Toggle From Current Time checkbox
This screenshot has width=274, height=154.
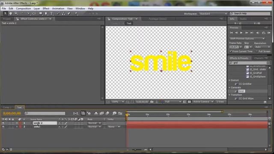[231, 51]
